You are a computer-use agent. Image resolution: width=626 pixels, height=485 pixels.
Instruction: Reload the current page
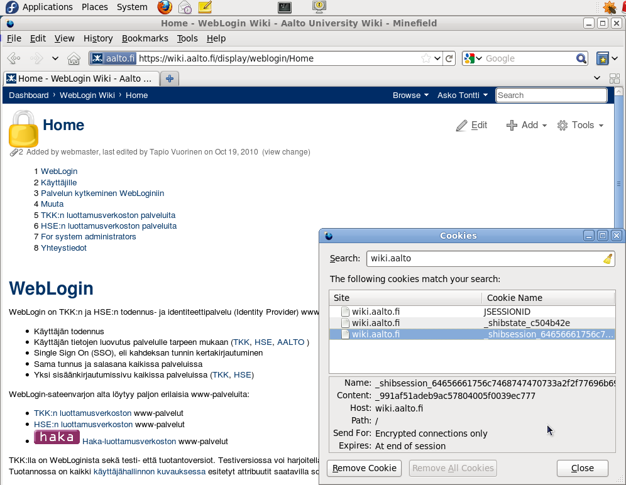[x=449, y=58]
